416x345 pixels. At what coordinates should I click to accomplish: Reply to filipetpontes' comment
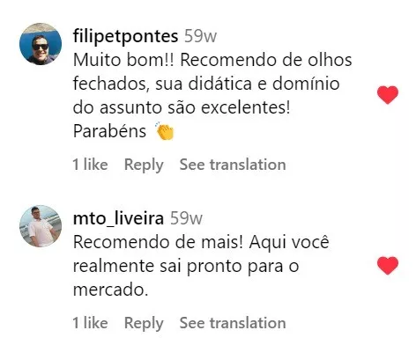point(144,165)
